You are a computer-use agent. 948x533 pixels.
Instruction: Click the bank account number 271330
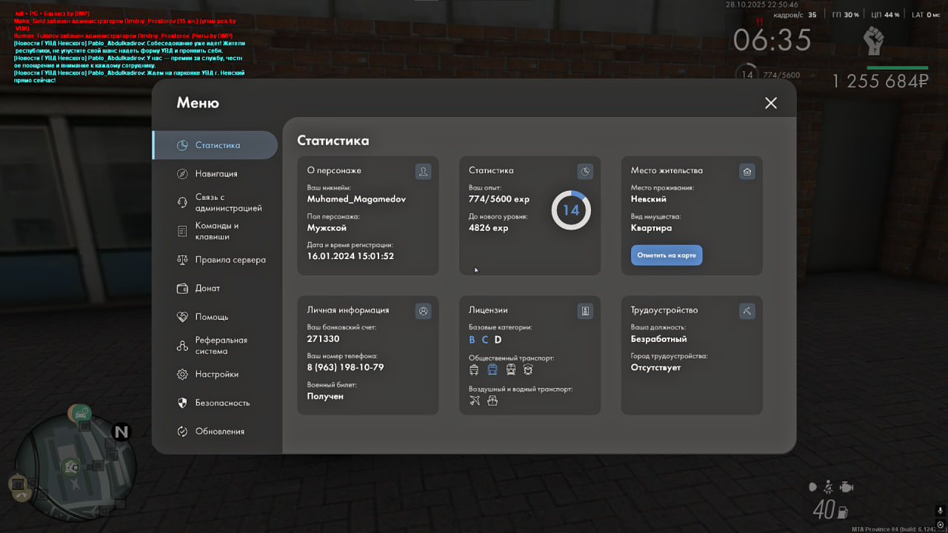click(x=323, y=339)
